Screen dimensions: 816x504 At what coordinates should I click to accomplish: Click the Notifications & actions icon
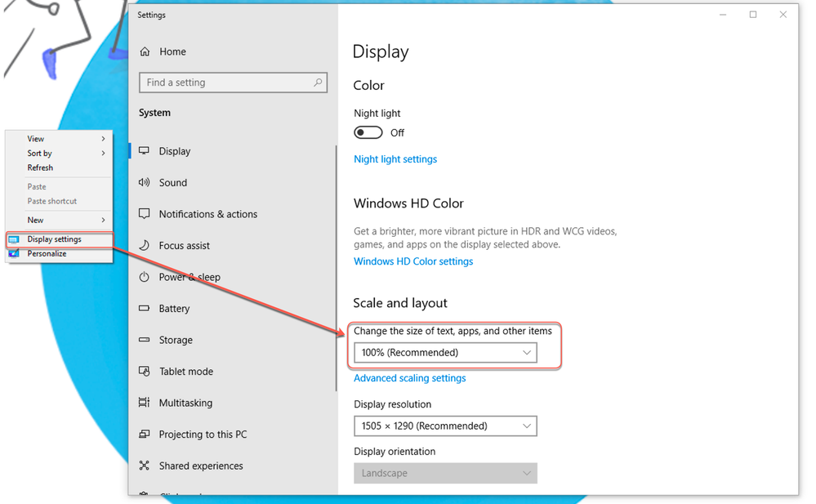pyautogui.click(x=144, y=213)
